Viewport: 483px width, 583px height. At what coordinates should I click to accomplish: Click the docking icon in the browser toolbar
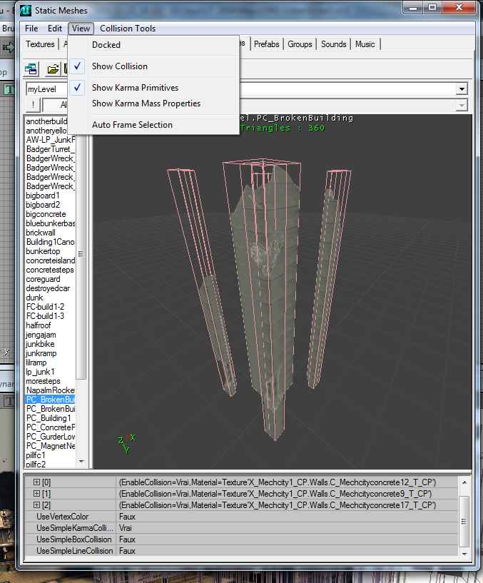point(31,69)
